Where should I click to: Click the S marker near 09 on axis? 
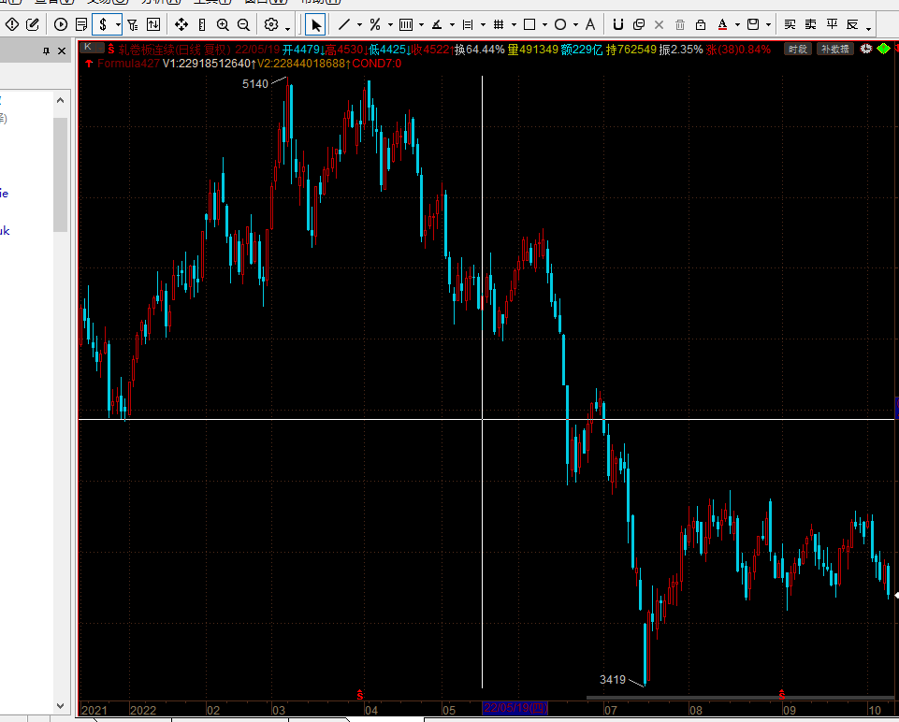tap(781, 695)
